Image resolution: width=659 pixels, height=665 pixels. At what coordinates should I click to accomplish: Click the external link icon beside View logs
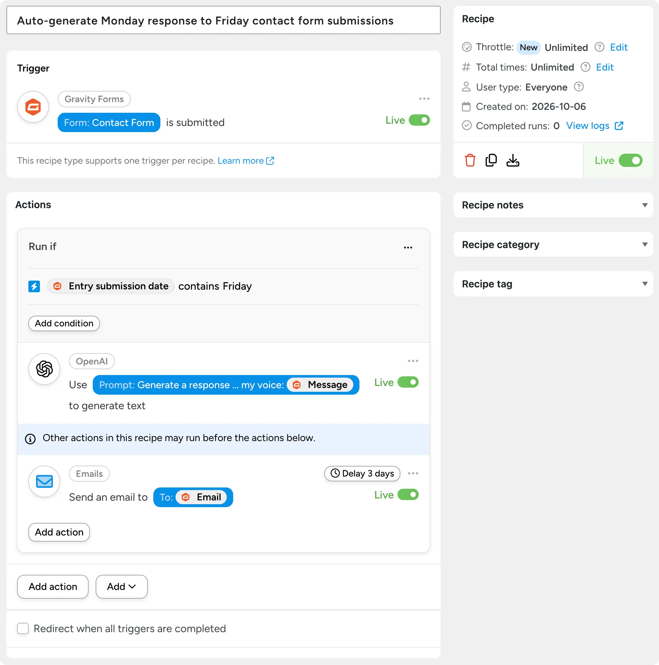[x=619, y=126]
